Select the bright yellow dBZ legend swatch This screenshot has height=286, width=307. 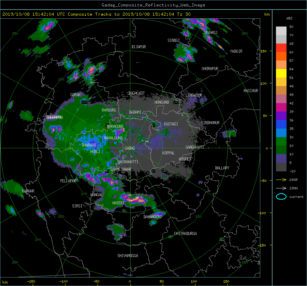pos(281,73)
